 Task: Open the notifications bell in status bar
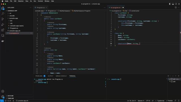179,101
